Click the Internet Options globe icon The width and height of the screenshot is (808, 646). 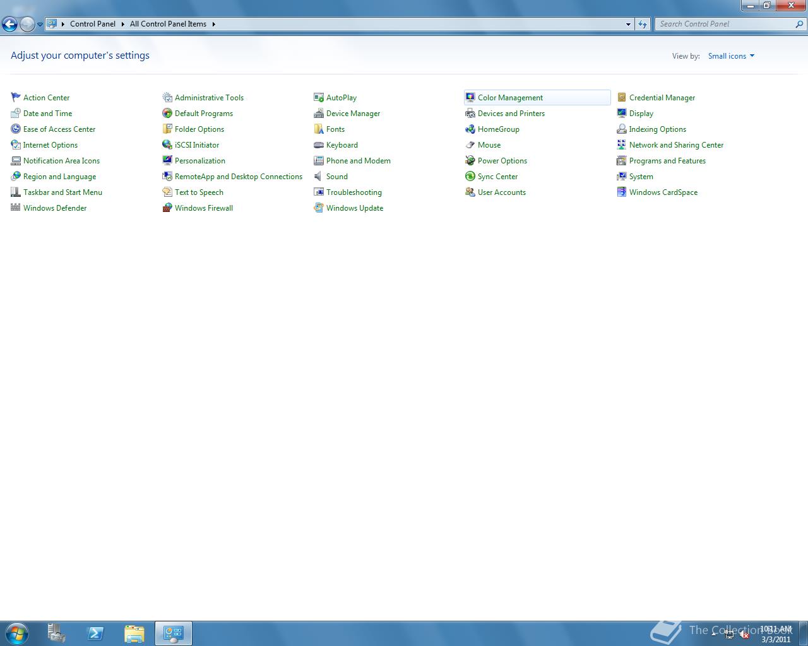point(16,144)
